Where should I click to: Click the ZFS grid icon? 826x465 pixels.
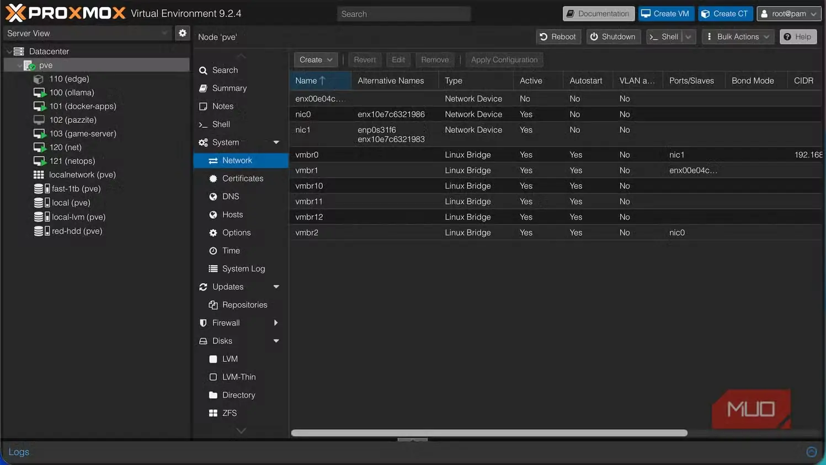tap(213, 413)
